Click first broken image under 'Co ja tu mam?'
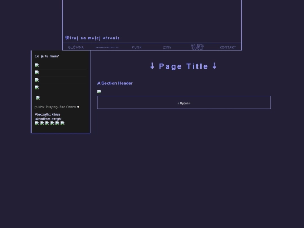 tap(37, 65)
